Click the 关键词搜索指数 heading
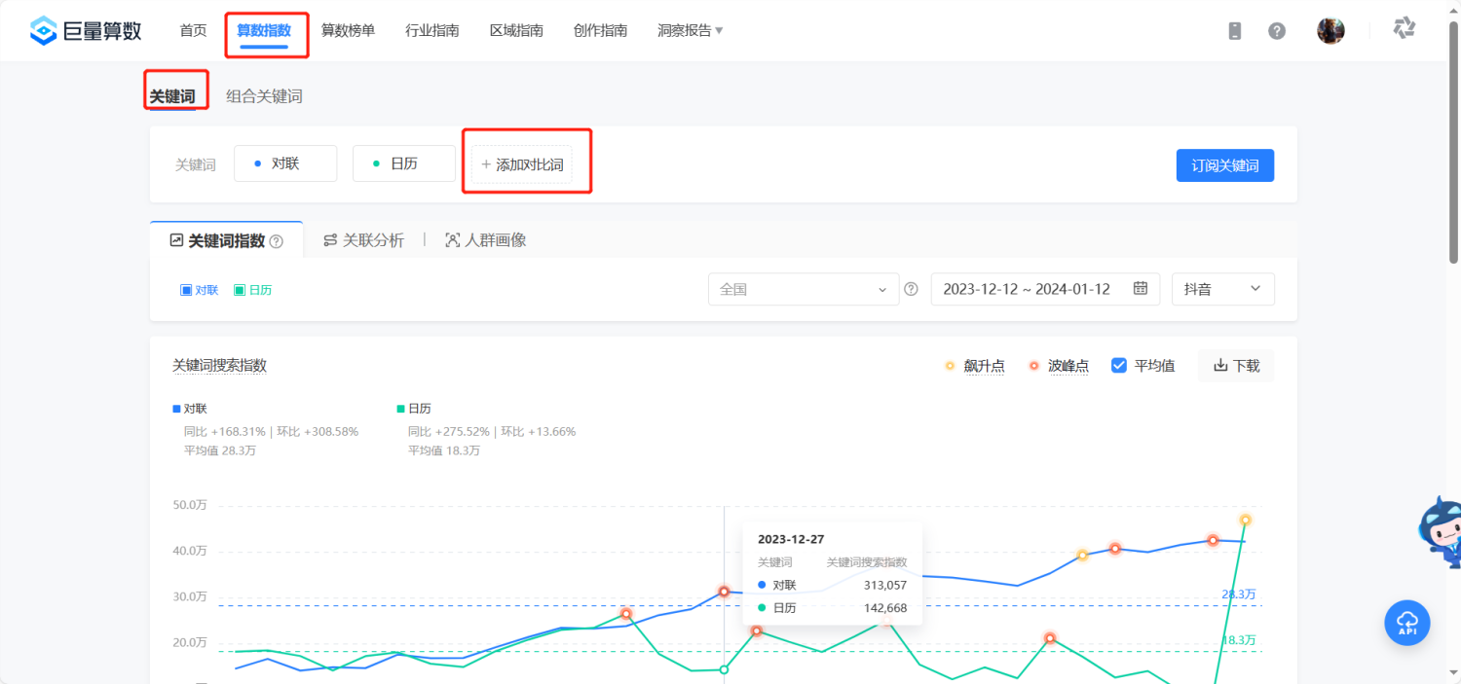The image size is (1461, 684). pos(220,366)
